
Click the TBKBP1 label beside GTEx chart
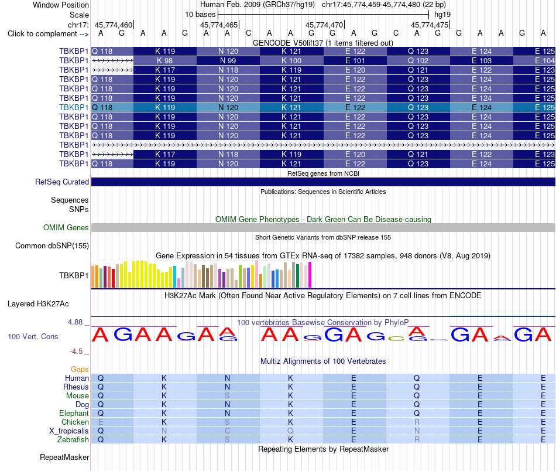(x=74, y=275)
